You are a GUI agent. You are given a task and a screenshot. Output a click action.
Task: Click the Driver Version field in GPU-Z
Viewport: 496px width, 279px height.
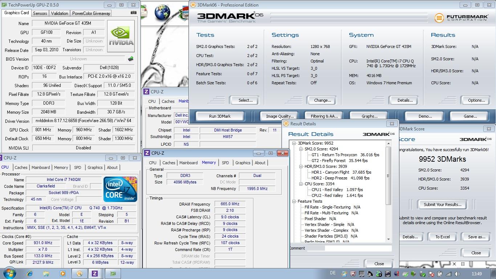tap(83, 121)
